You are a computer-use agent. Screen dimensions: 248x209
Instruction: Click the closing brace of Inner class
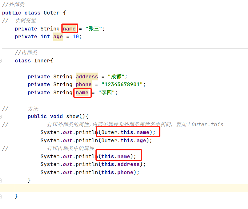point(16,196)
